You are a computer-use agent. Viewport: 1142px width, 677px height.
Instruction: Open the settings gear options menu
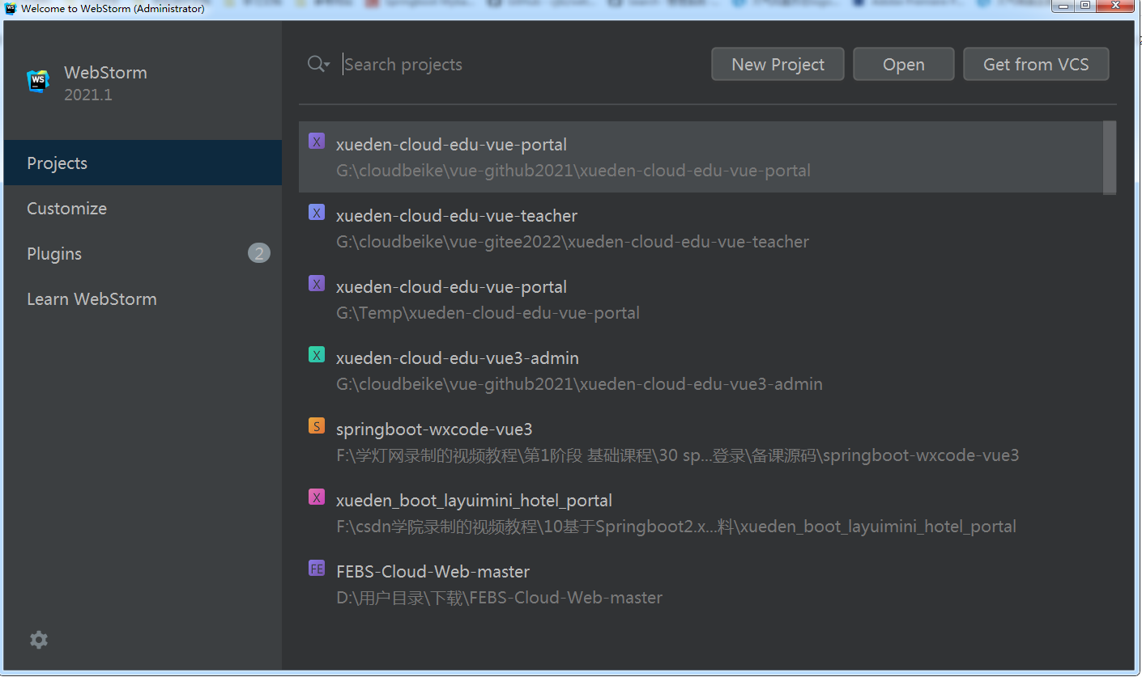coord(39,640)
